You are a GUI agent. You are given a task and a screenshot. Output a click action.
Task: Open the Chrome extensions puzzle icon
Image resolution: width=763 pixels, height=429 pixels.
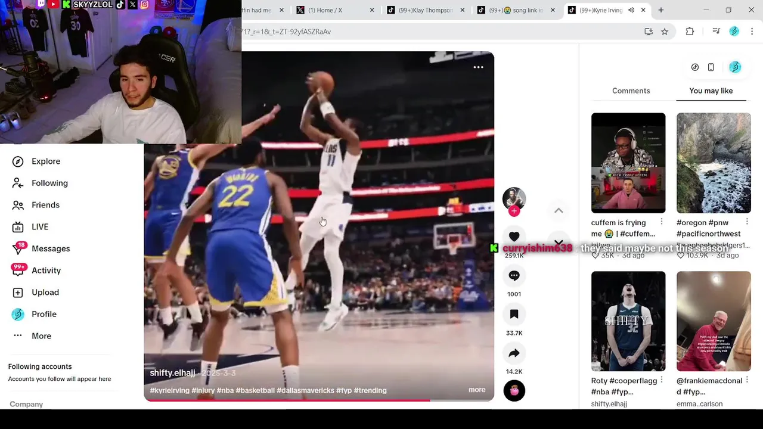click(x=690, y=32)
